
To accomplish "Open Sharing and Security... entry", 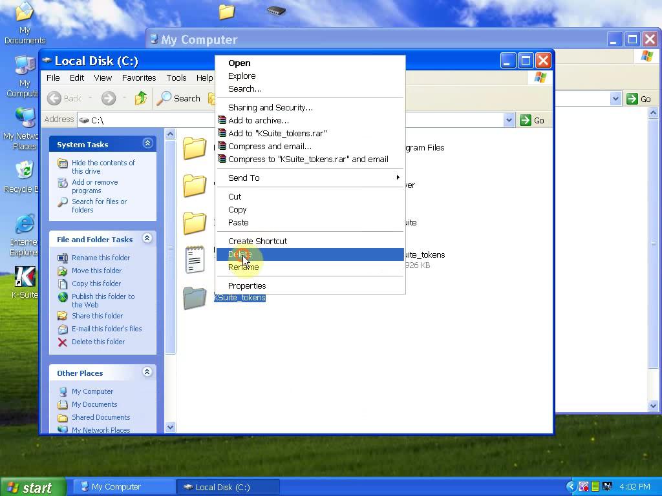I will click(310, 108).
